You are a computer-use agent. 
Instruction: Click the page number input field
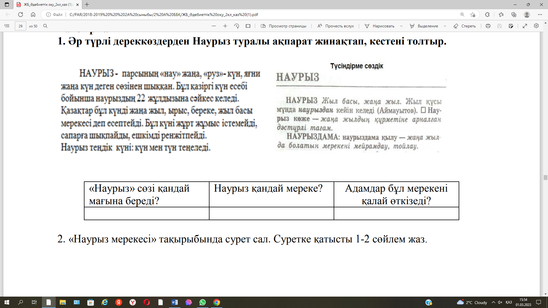(21, 26)
